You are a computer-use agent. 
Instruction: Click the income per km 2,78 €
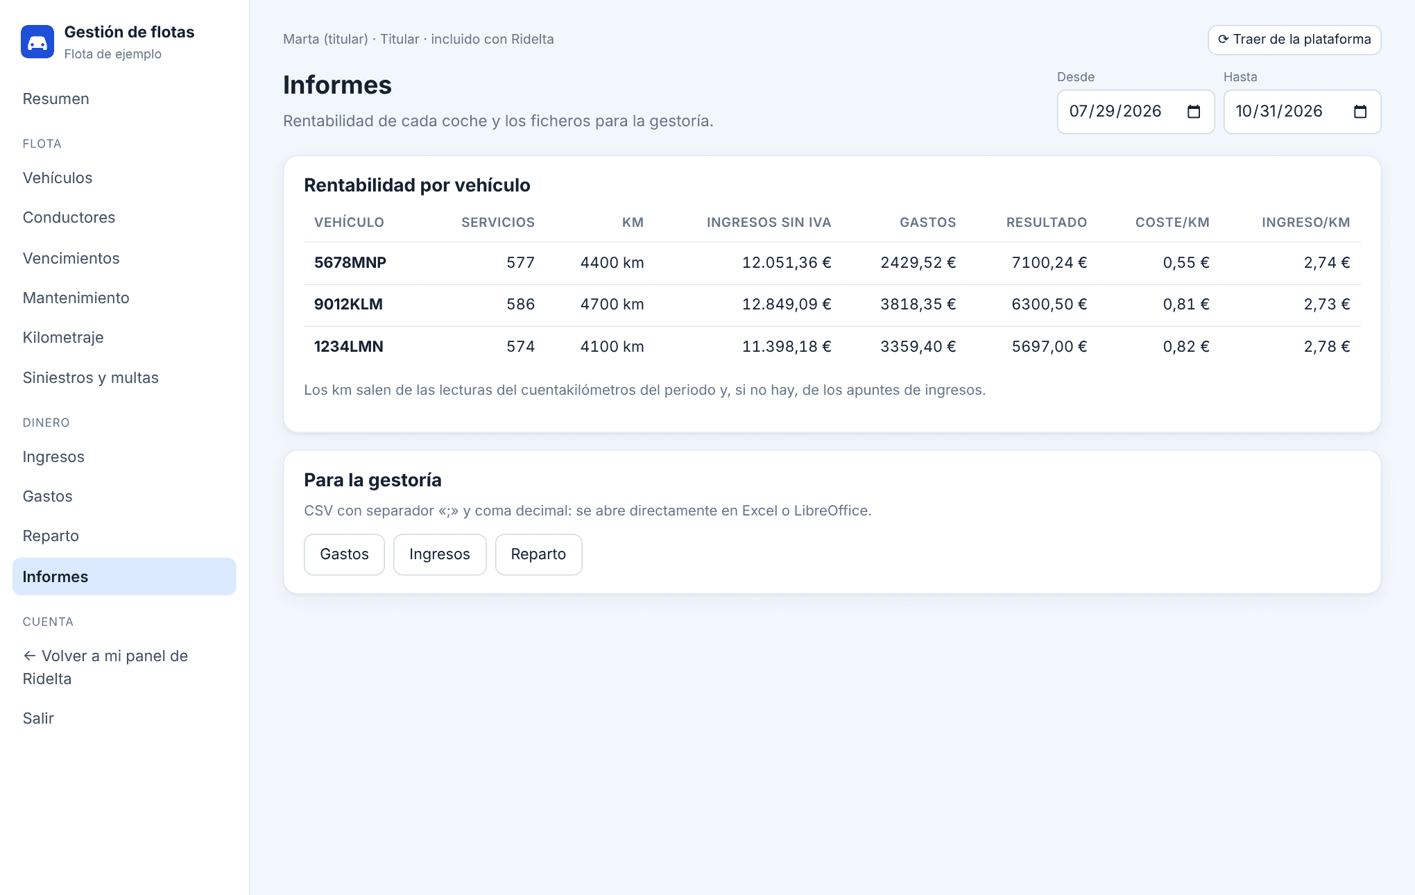1327,347
